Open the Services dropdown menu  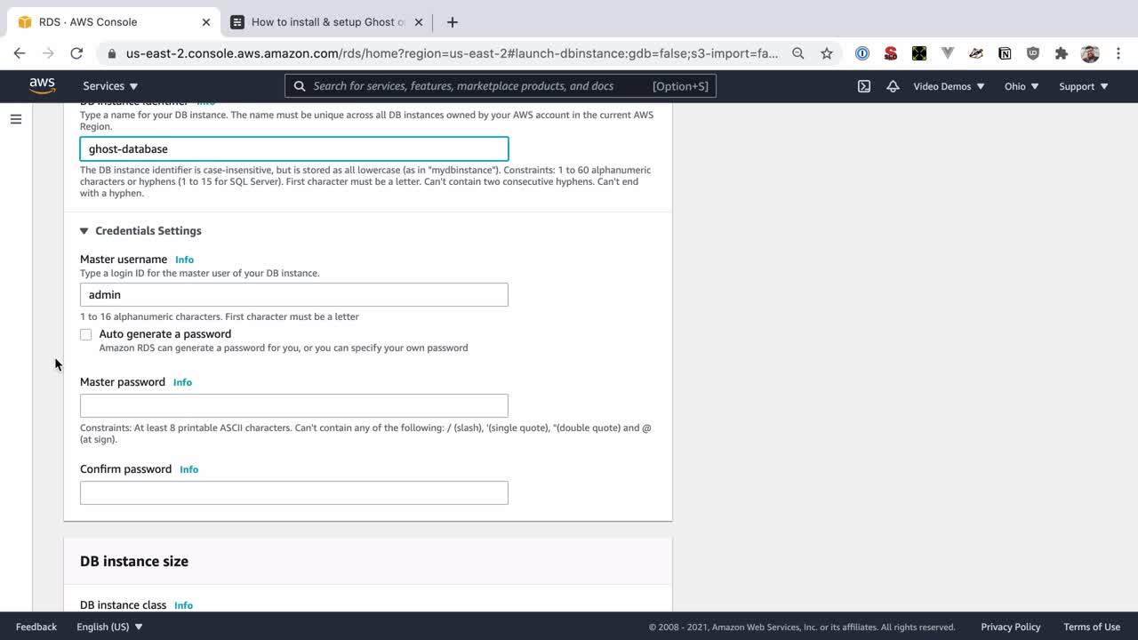tap(110, 86)
